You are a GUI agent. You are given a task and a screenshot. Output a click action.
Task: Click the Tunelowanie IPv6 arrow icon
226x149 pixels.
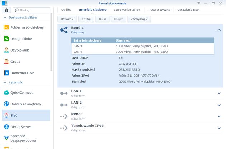[64, 128]
